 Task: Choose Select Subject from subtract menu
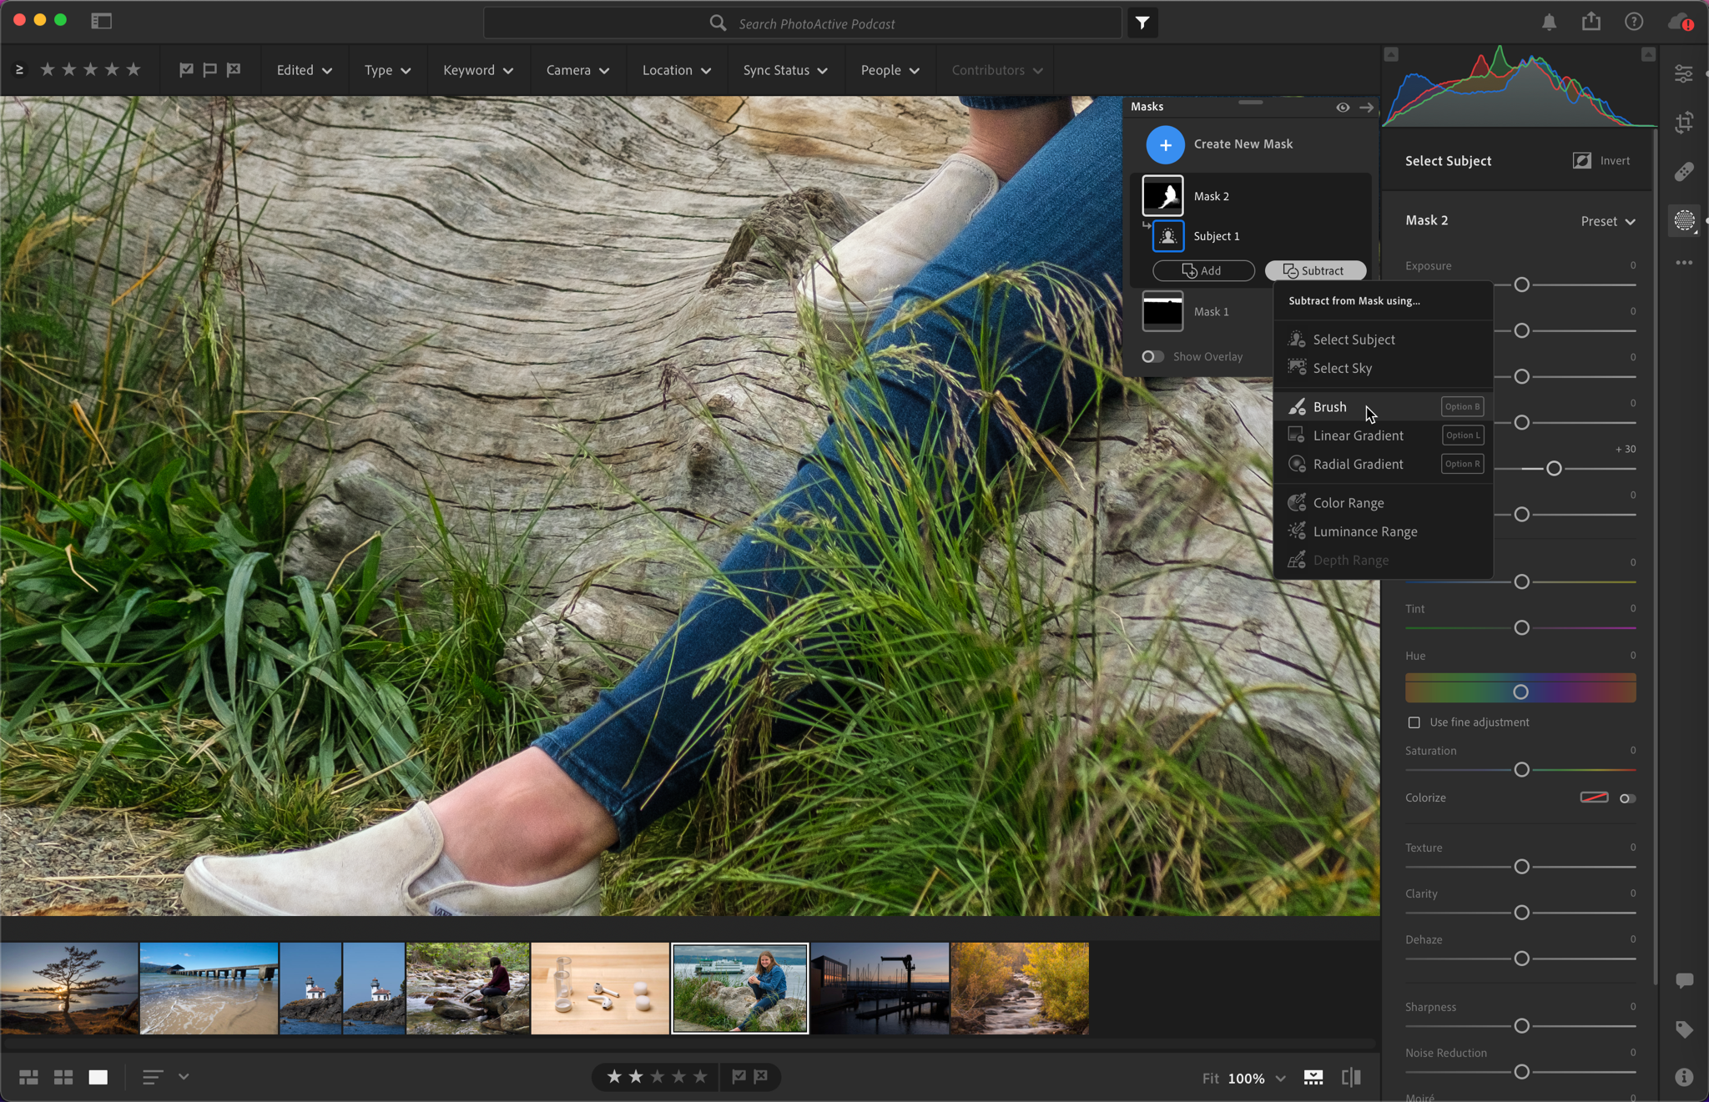tap(1383, 340)
